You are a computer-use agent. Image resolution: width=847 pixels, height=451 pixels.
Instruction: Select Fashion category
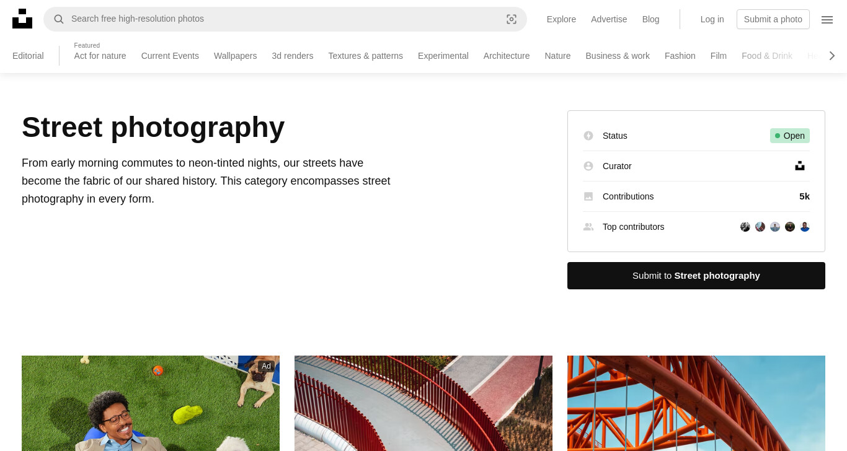click(x=680, y=56)
